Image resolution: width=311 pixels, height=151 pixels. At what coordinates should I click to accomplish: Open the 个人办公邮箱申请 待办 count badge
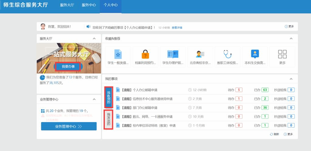[x=239, y=90]
